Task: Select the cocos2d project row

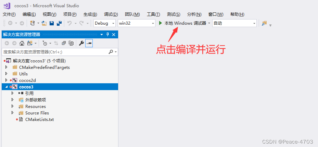Action: click(x=60, y=80)
